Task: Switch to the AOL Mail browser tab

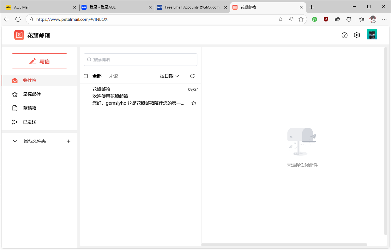Action: (38, 7)
